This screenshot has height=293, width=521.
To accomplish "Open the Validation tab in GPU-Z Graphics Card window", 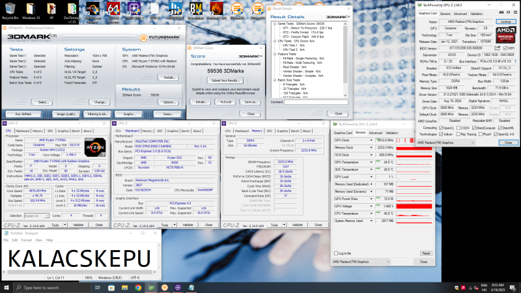I will point(476,14).
